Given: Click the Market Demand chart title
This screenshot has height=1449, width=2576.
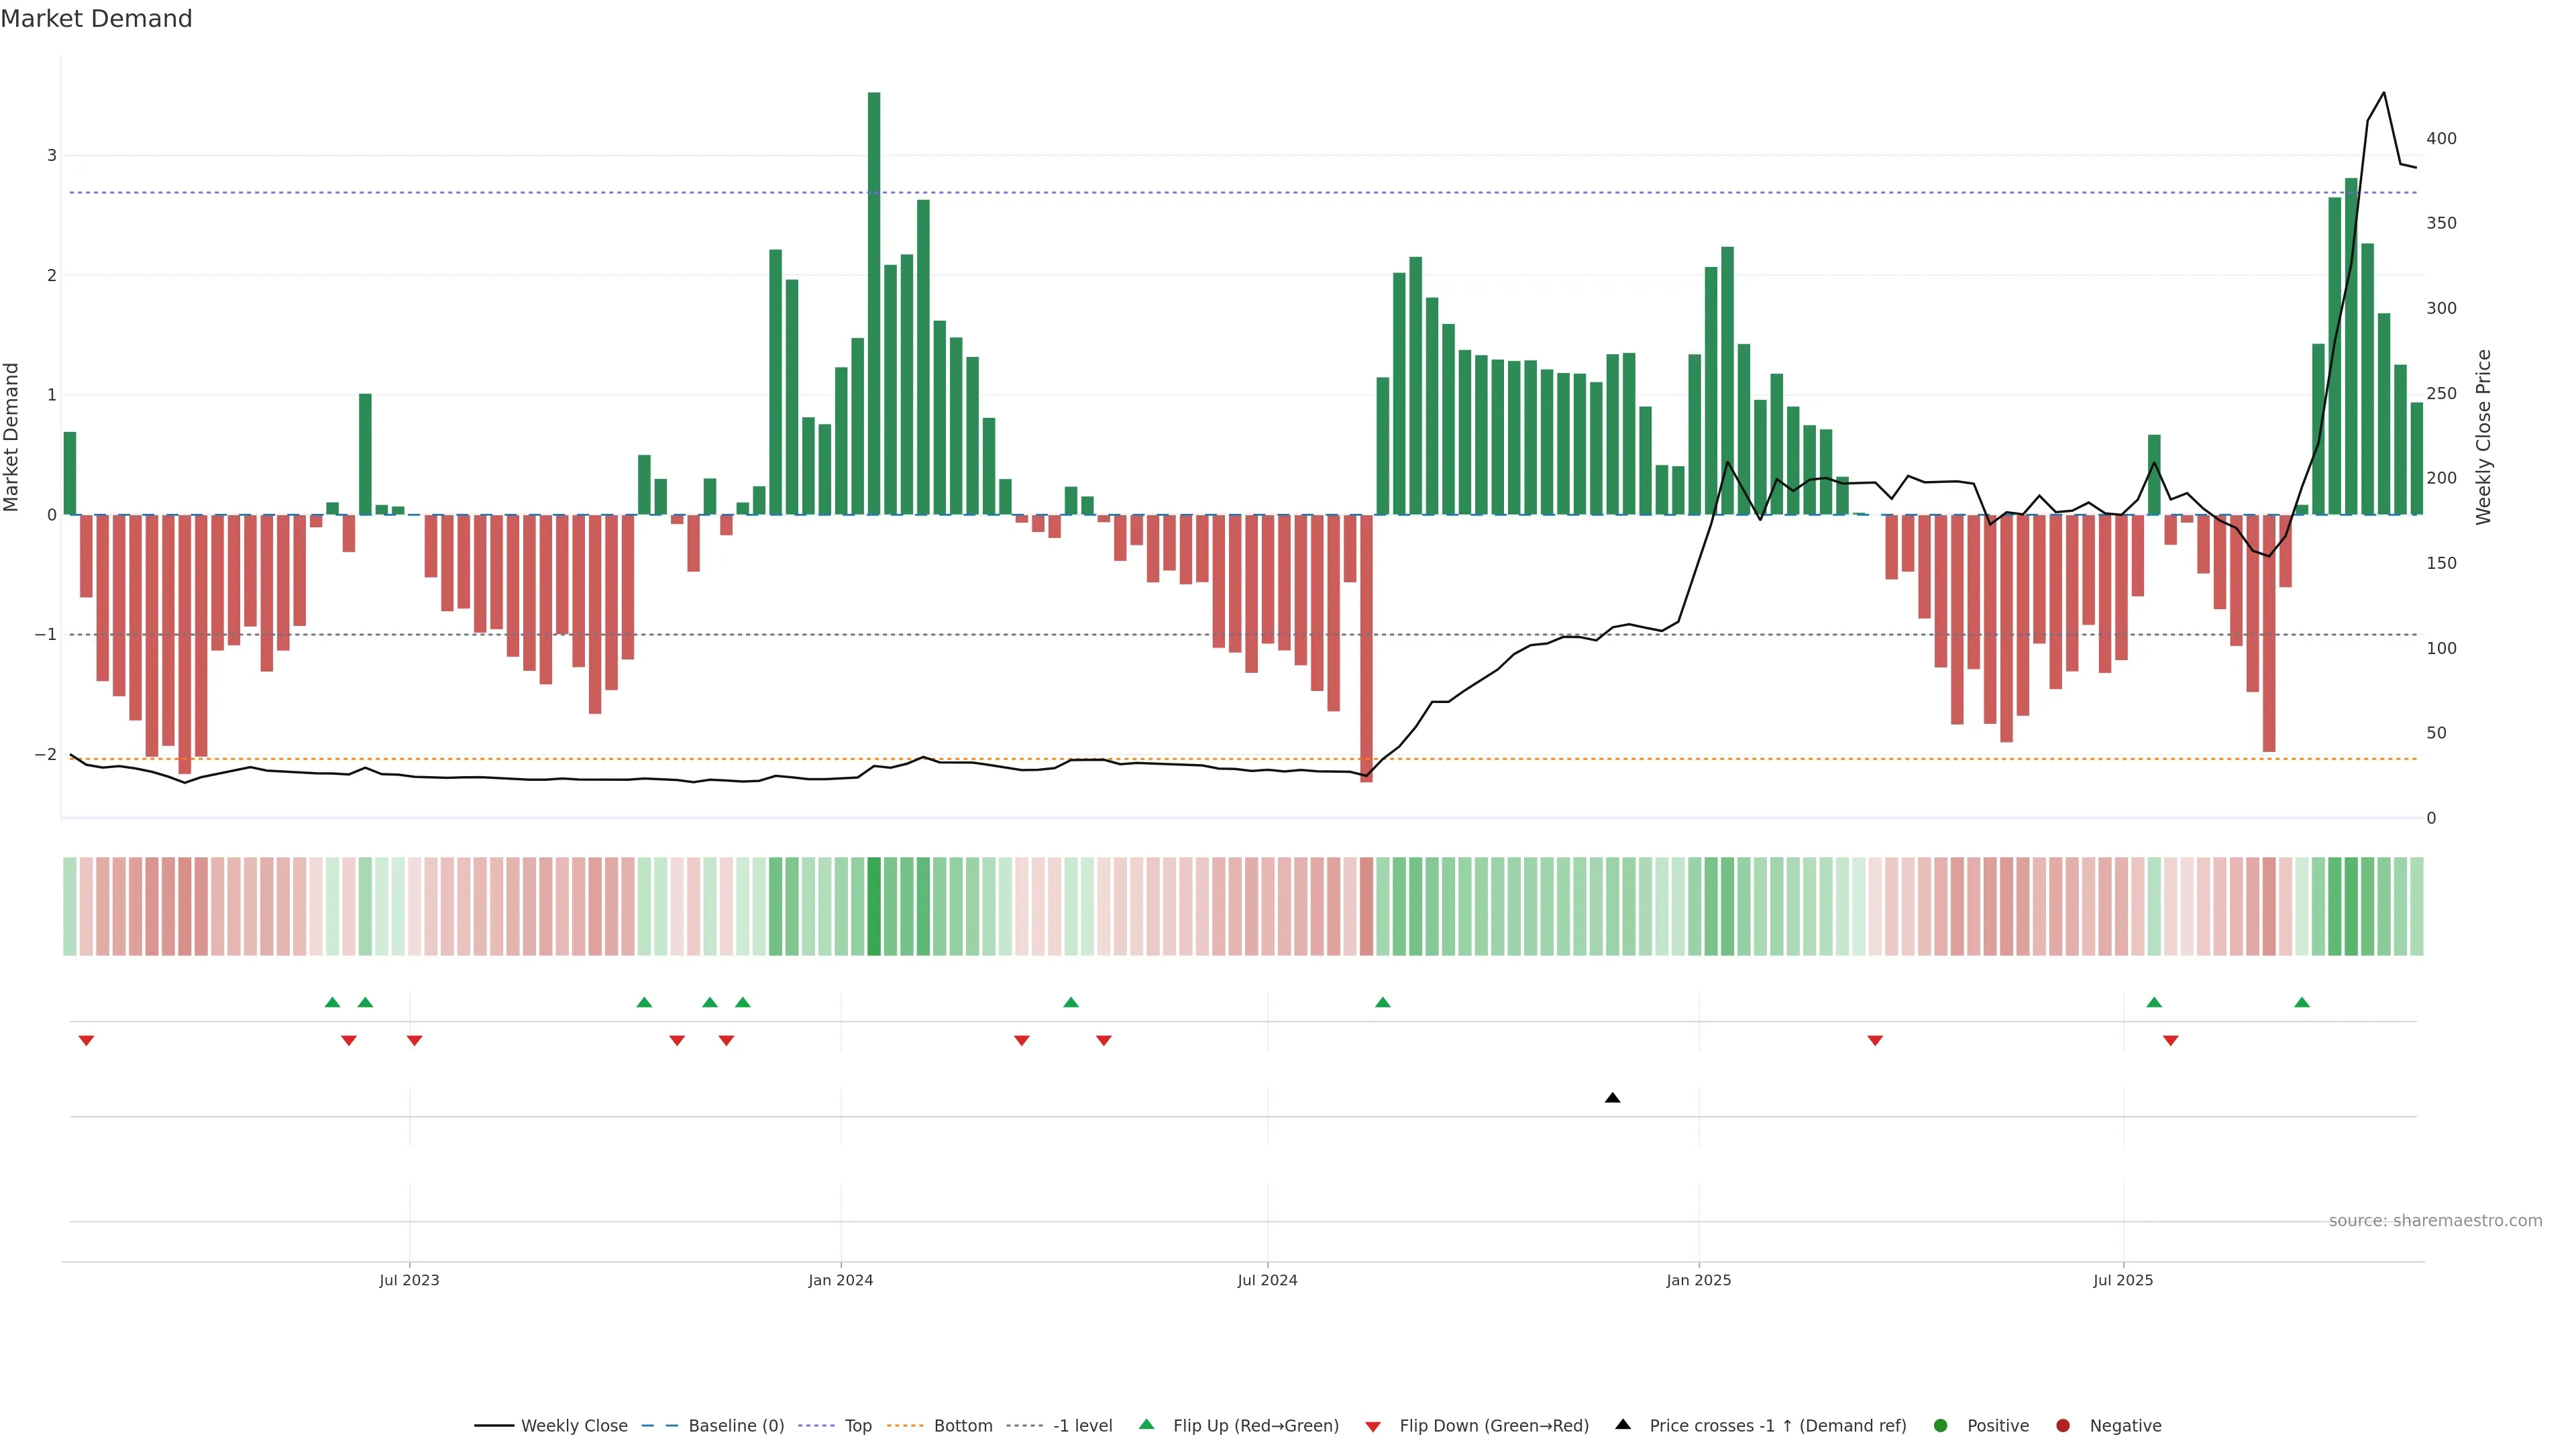Looking at the screenshot, I should (x=96, y=19).
